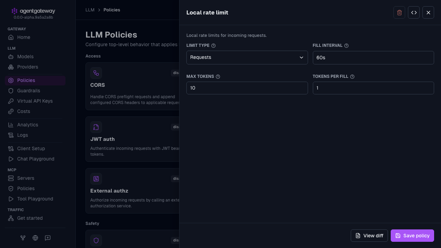Click the globe icon at sidebar bottom
This screenshot has width=441, height=248.
[x=35, y=238]
